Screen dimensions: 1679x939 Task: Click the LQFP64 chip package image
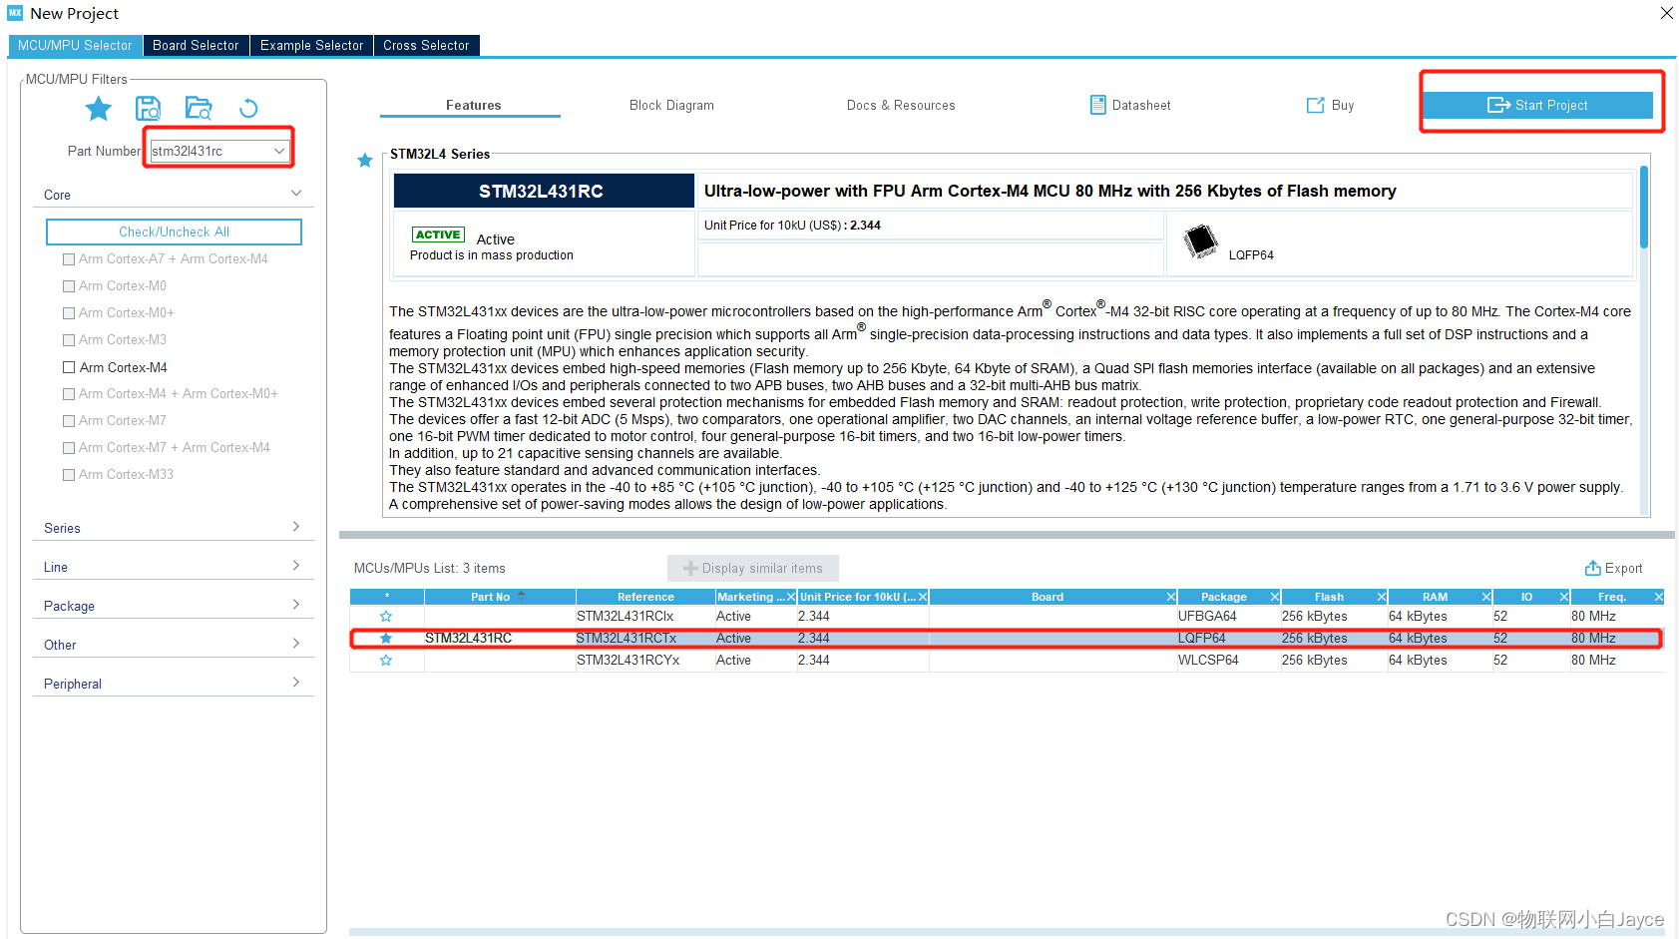click(x=1200, y=241)
